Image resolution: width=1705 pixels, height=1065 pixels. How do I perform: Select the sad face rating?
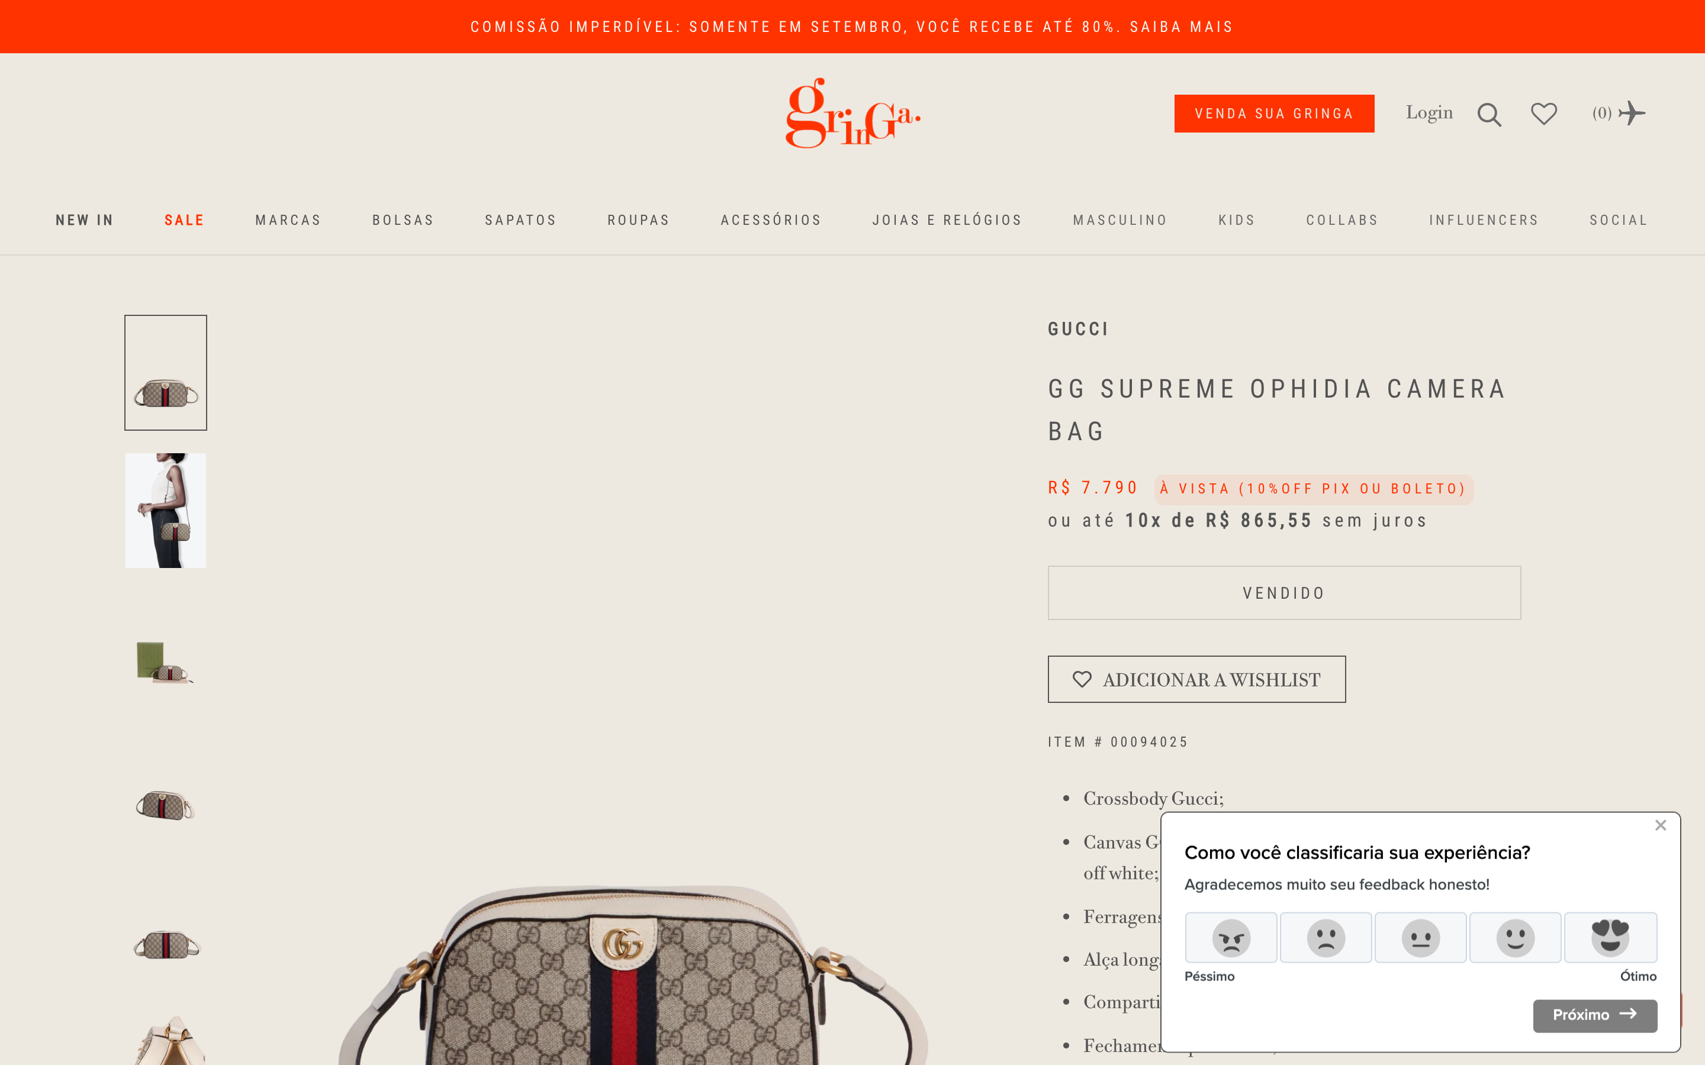[1326, 938]
